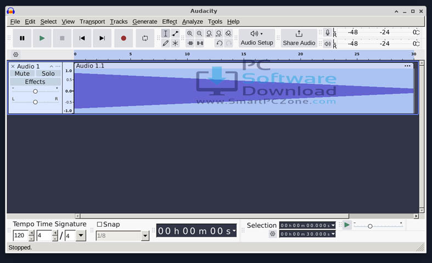Open the Audio Setup dropdown
The height and width of the screenshot is (263, 432).
(257, 38)
